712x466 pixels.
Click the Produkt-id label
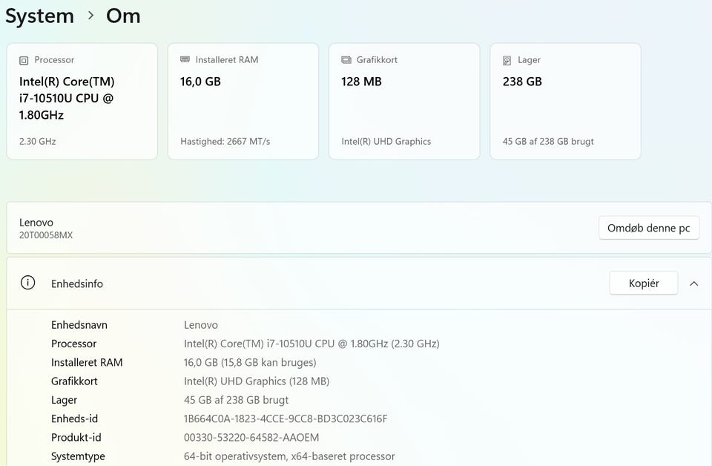point(76,437)
